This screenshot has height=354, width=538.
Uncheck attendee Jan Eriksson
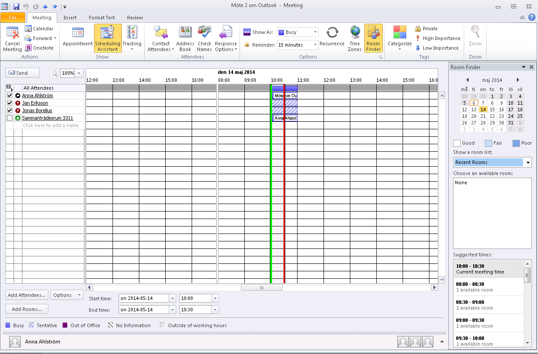10,103
